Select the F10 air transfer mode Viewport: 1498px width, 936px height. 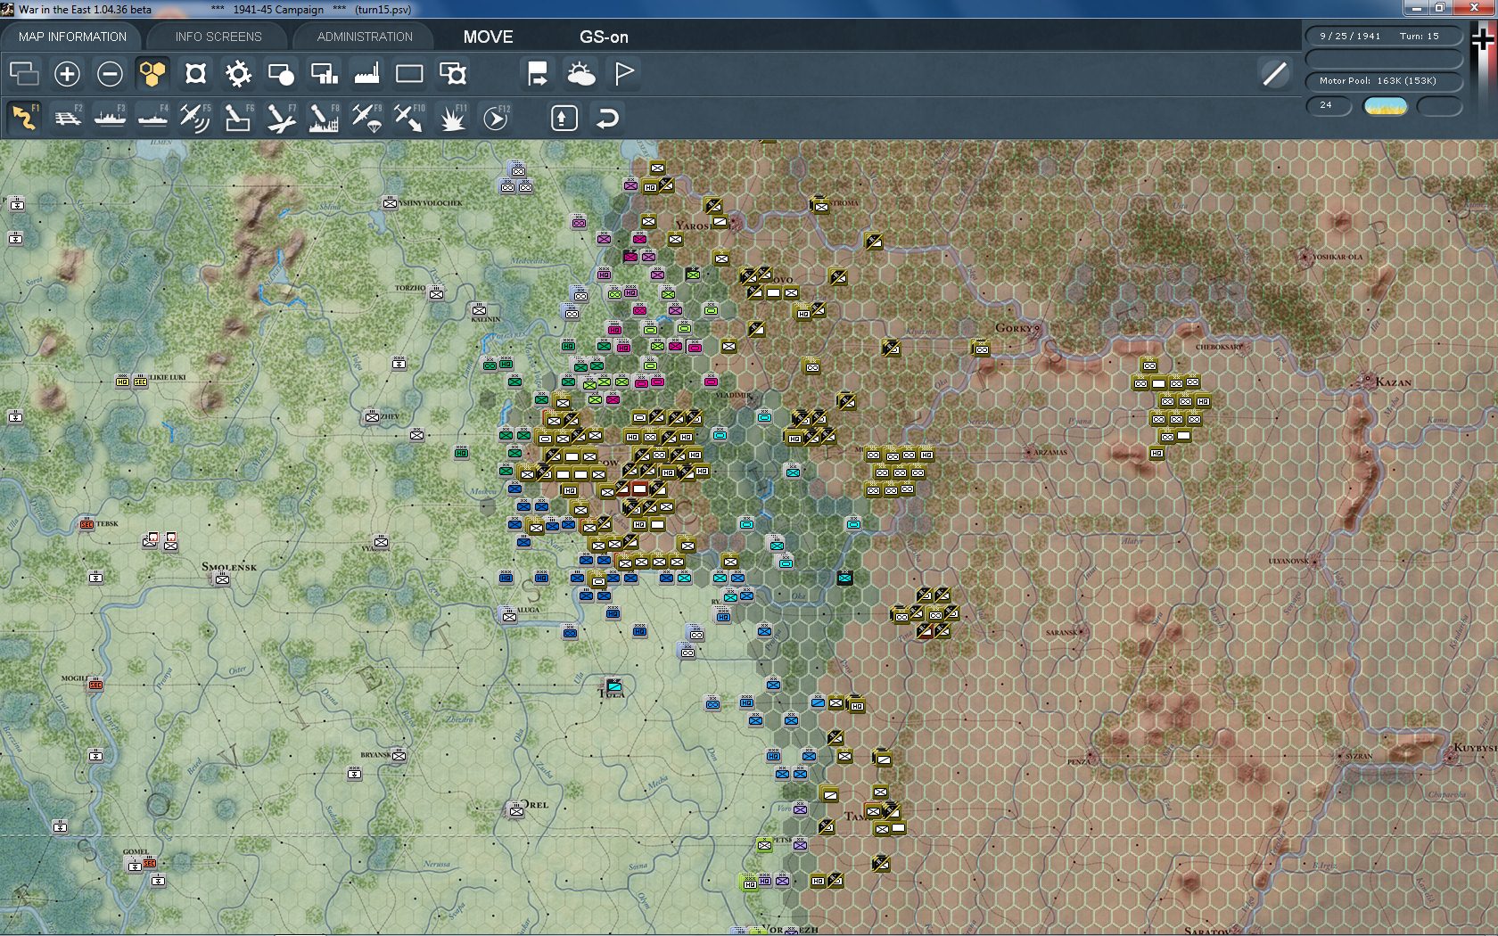tap(409, 118)
